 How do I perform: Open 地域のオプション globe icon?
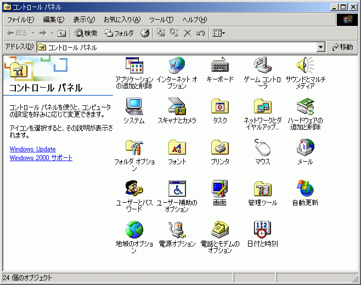pyautogui.click(x=134, y=230)
